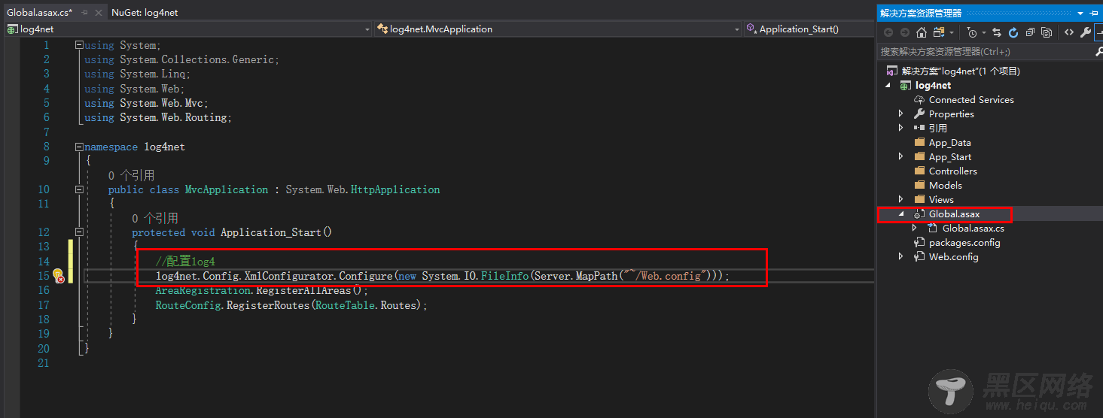Collapse the using directives block
Viewport: 1103px width, 418px height.
(79, 45)
